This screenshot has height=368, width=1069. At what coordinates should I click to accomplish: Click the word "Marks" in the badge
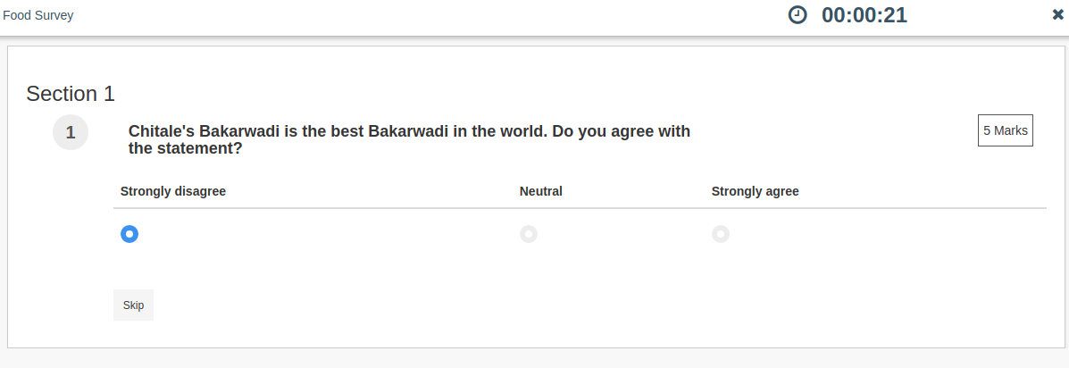pos(1011,130)
